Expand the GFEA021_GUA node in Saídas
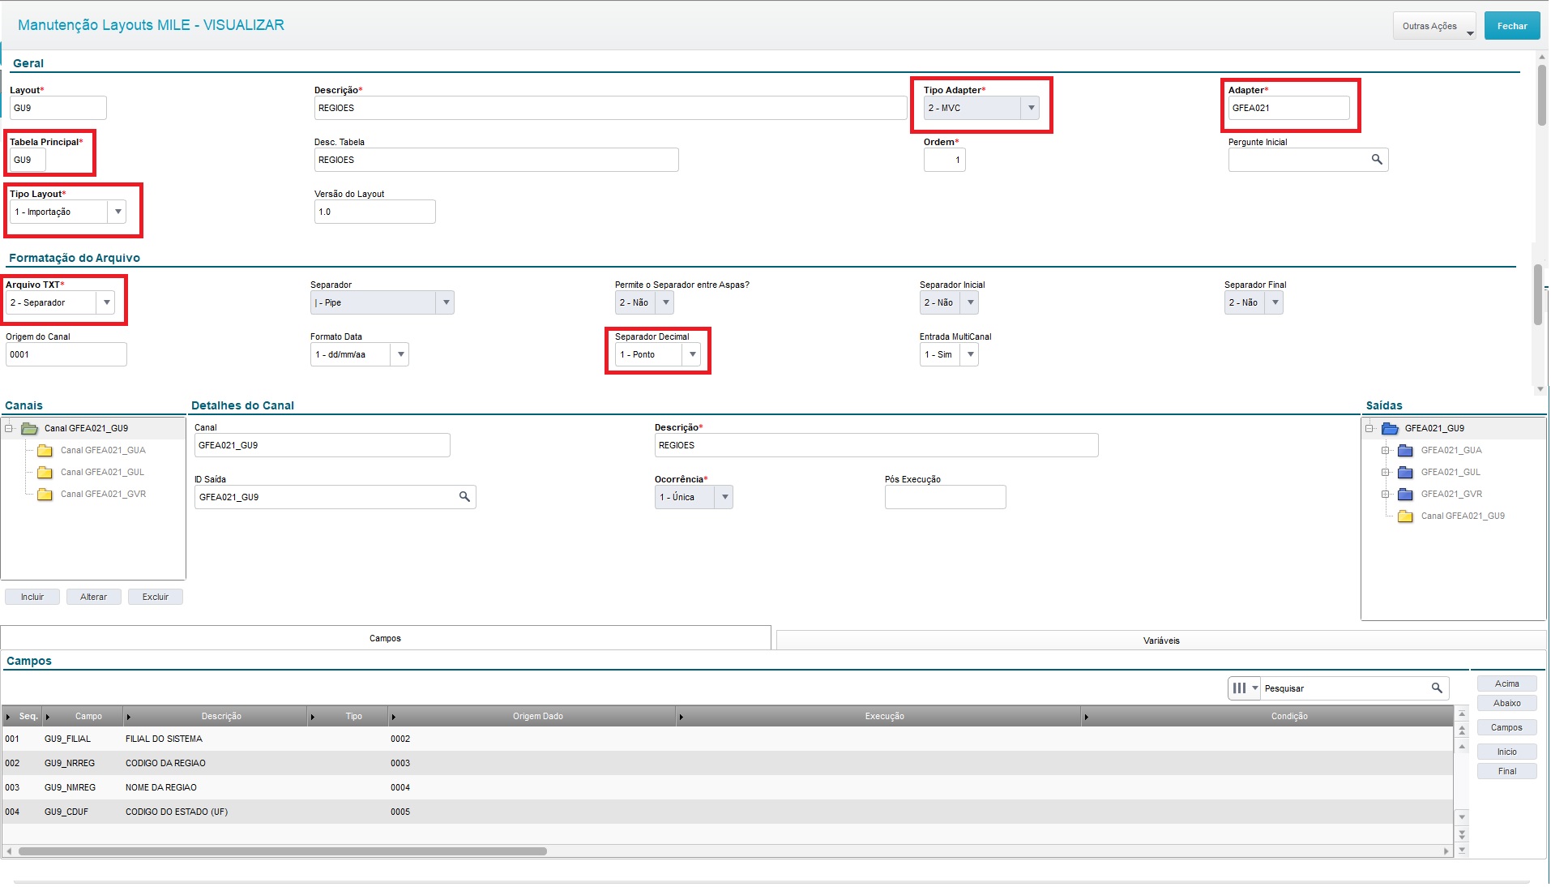1551x887 pixels. [x=1386, y=450]
